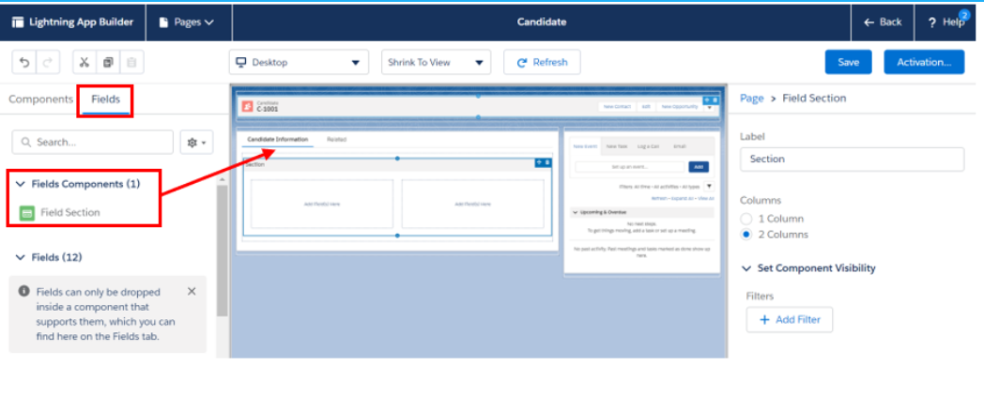This screenshot has width=984, height=396.
Task: Open the Pages menu
Action: [x=188, y=22]
